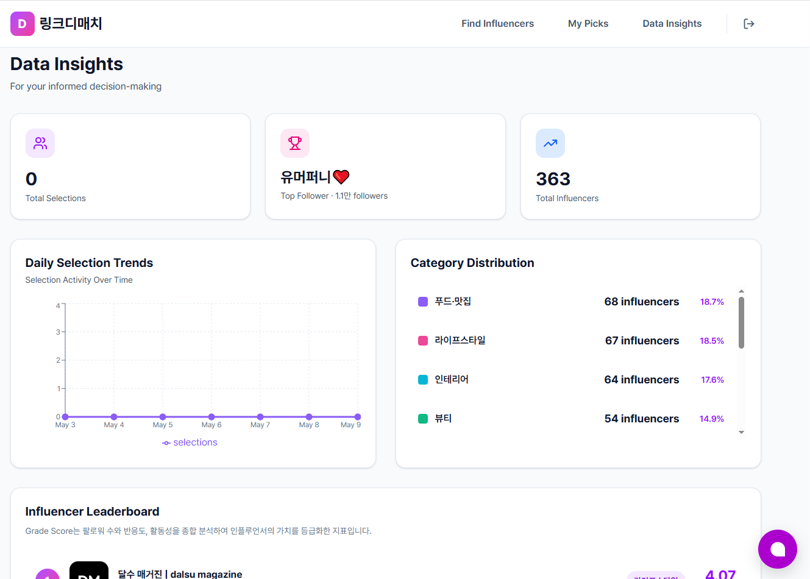Click the logout icon in header
The image size is (810, 579).
coord(749,24)
